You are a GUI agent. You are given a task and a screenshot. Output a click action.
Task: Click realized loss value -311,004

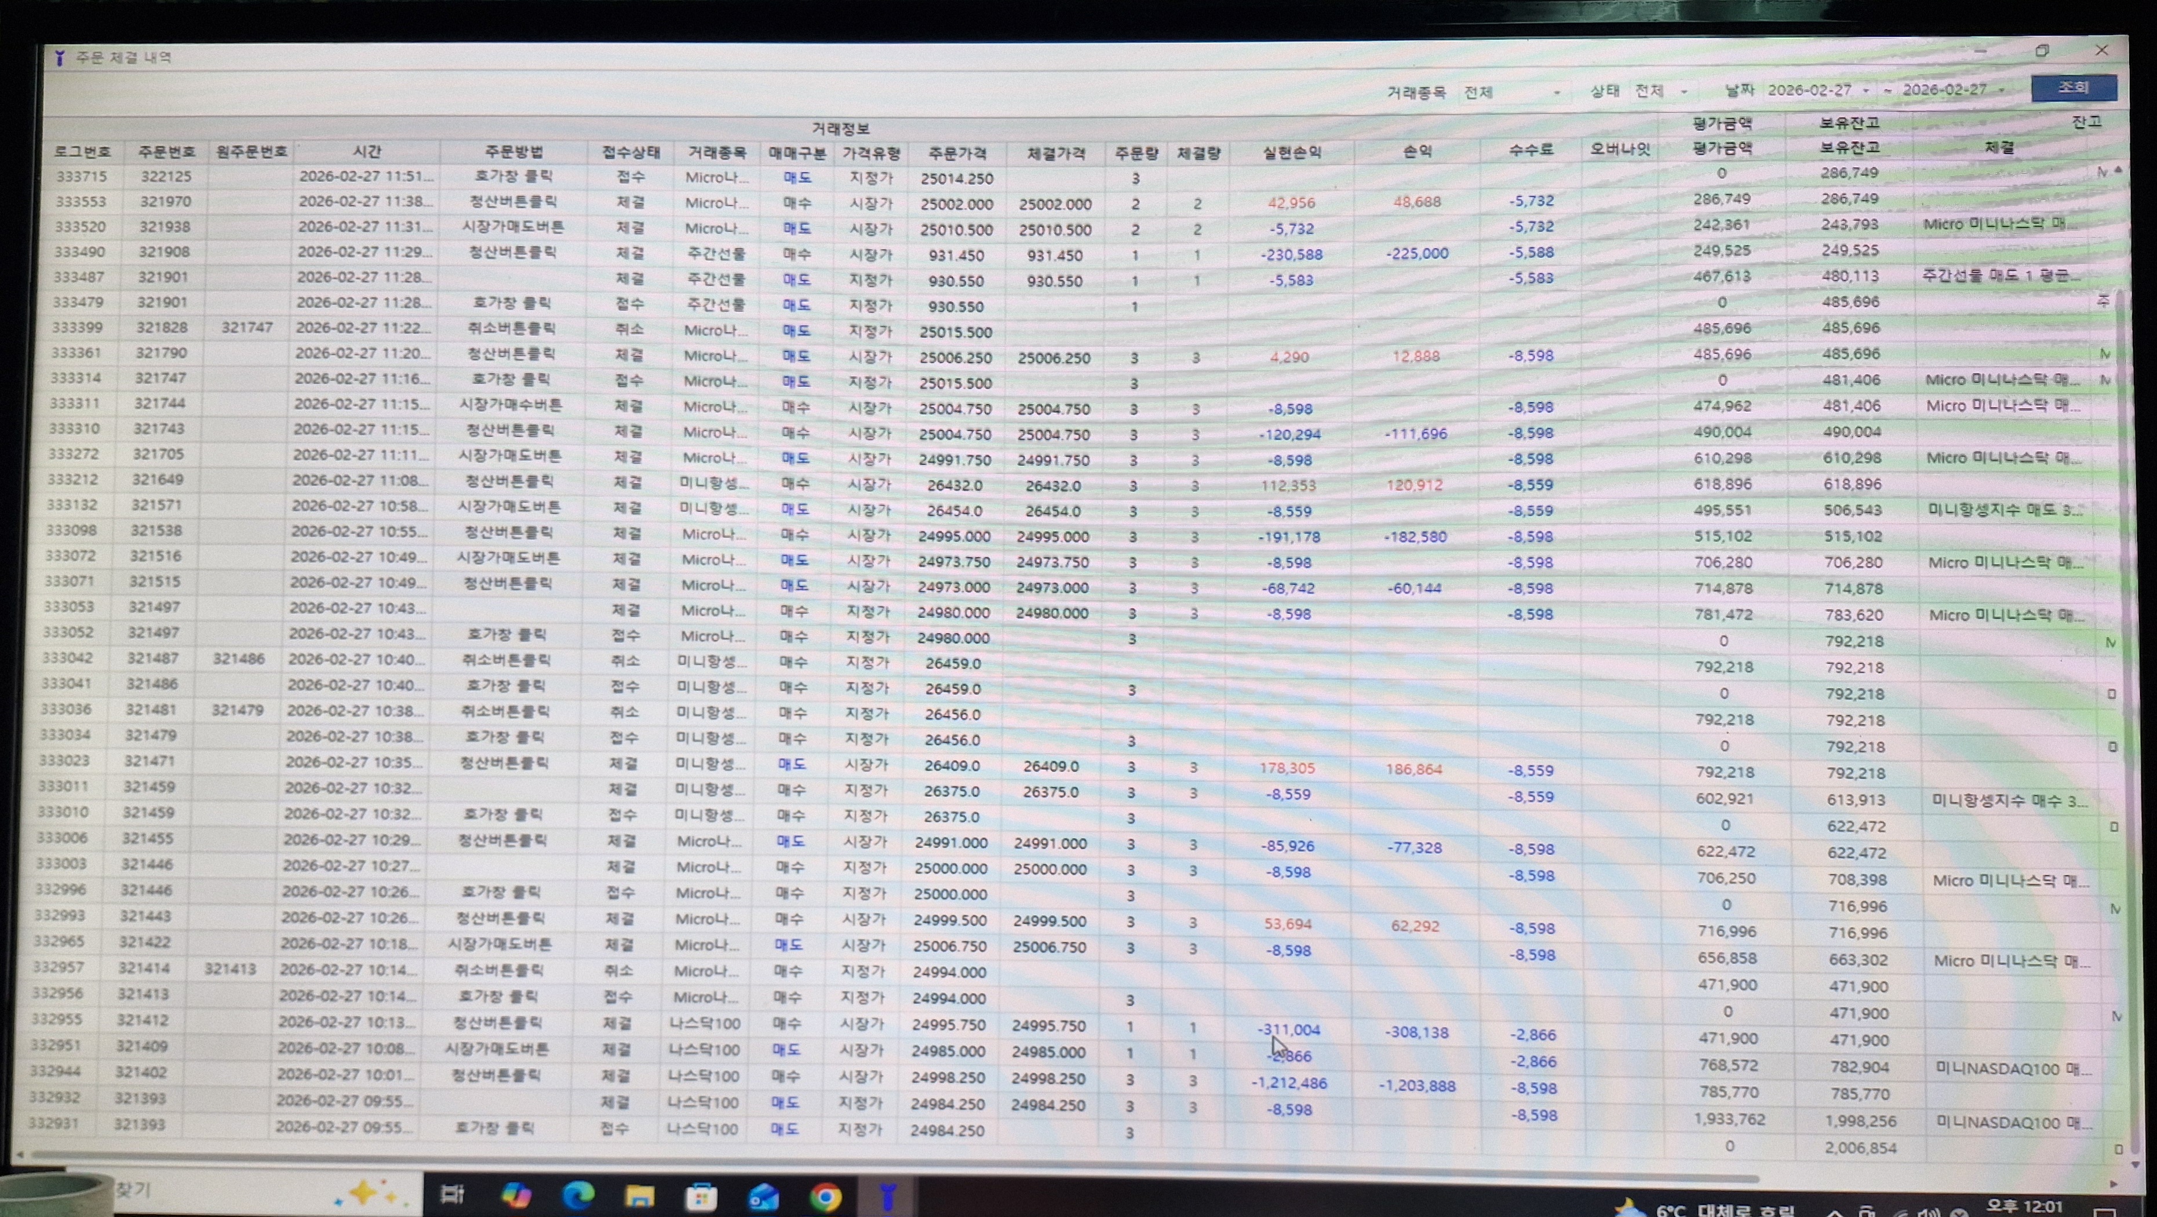[x=1289, y=1029]
